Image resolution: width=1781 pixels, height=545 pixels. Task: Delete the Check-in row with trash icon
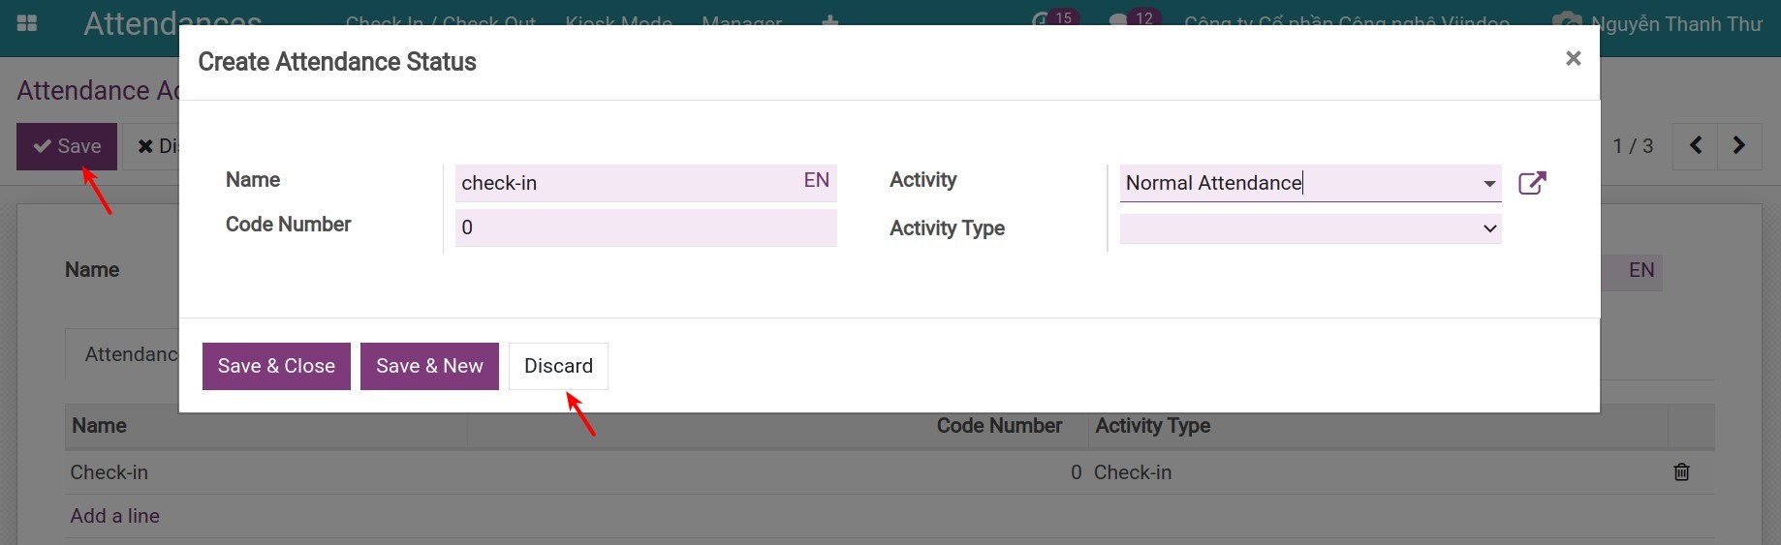tap(1681, 472)
